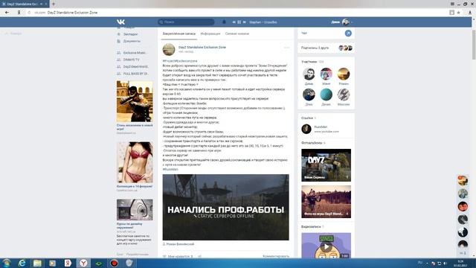Open the red record app in taskbar
Viewport: 476px width, 268px height.
[x=114, y=263]
